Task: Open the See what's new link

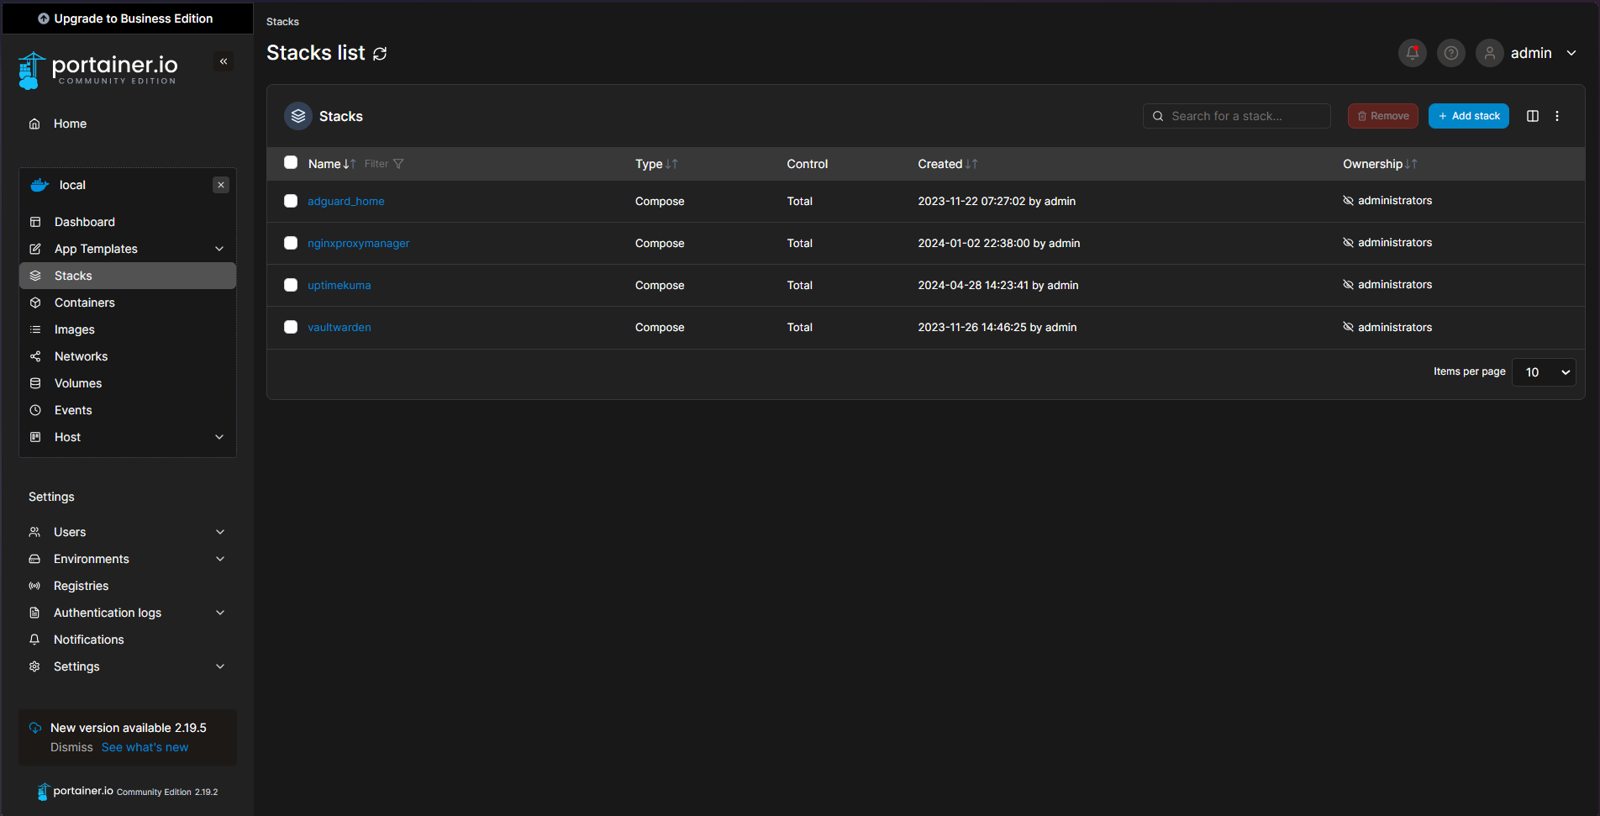Action: click(144, 746)
